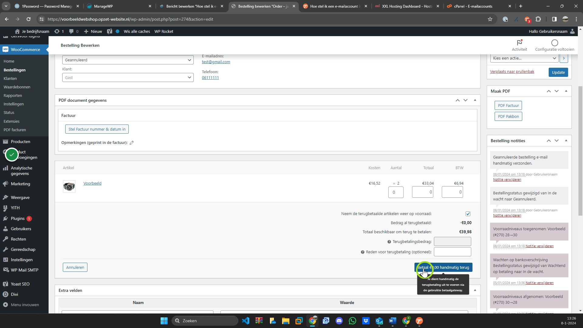
Task: Open the Activiteit flag icon
Action: click(519, 43)
